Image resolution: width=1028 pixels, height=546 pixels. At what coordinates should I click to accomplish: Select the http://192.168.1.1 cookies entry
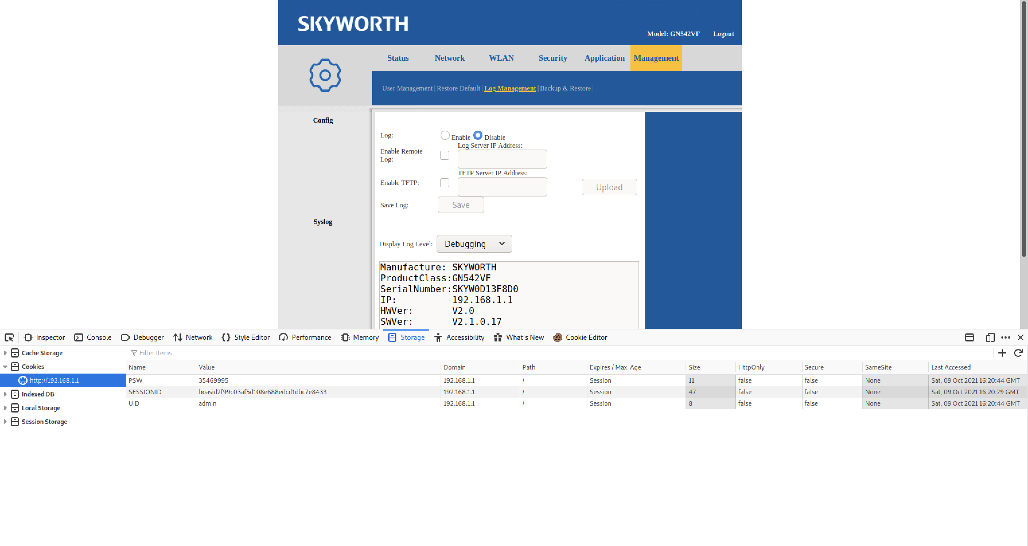(x=63, y=380)
